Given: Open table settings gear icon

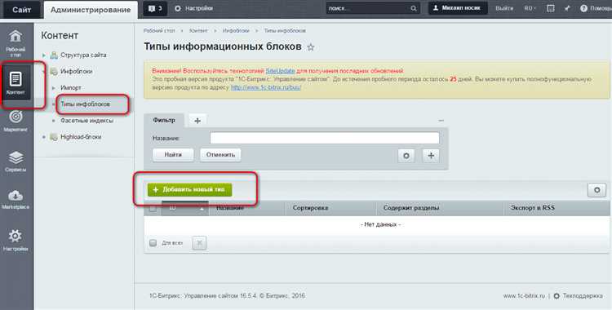Looking at the screenshot, I should pyautogui.click(x=596, y=190).
